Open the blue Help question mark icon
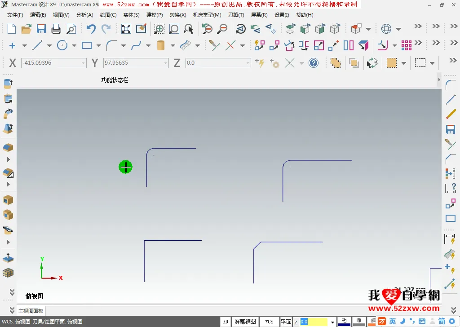This screenshot has height=327, width=460. pos(314,63)
